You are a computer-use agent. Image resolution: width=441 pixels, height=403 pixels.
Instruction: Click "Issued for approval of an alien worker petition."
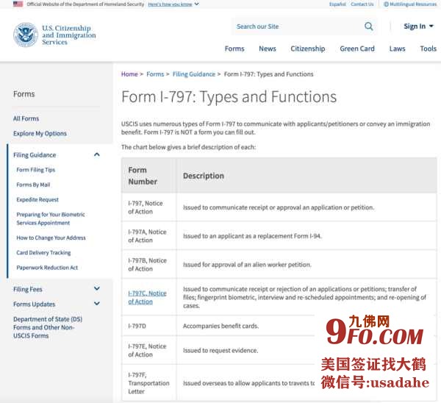(247, 265)
